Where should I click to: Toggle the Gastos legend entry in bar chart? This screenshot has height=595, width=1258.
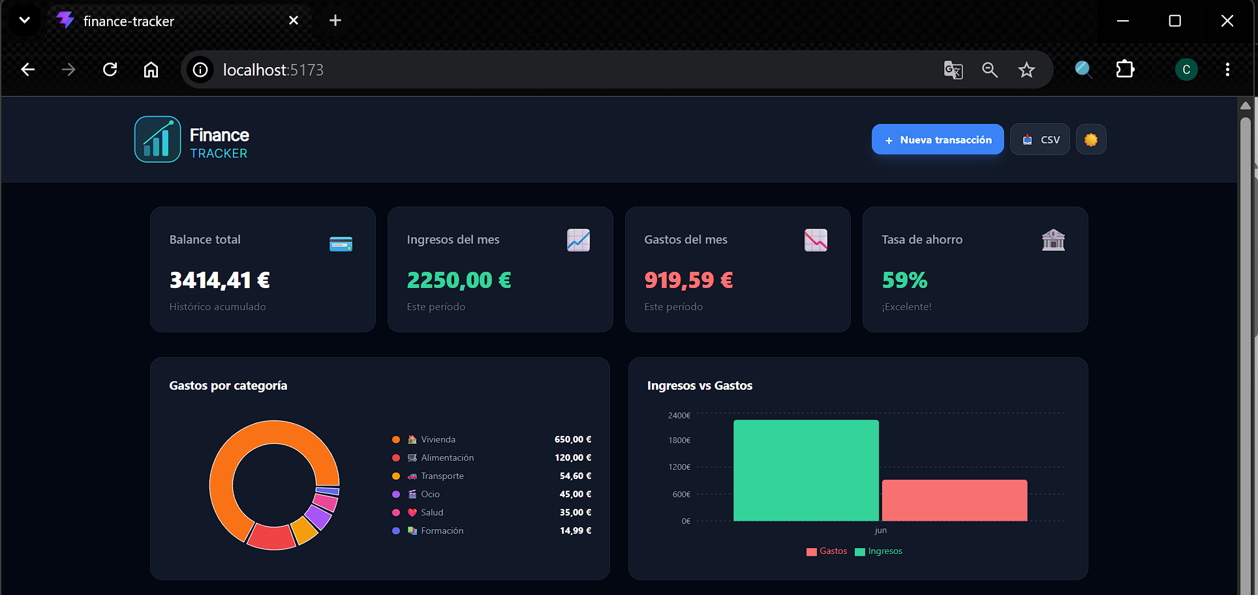point(827,551)
